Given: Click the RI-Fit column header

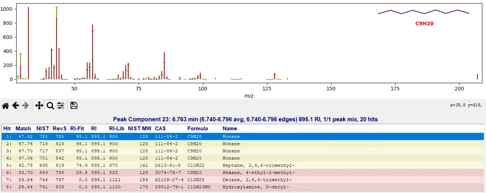Looking at the screenshot, I should [x=77, y=129].
